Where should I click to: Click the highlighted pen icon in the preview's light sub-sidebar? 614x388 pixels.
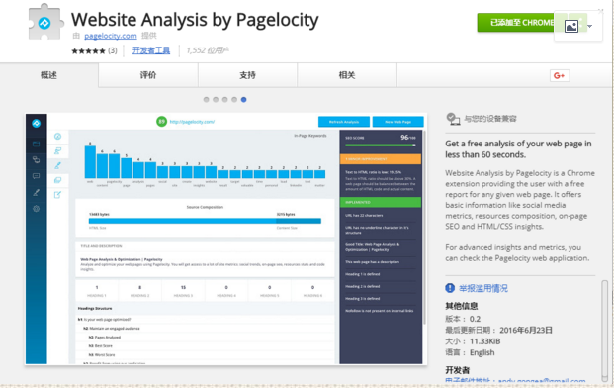[x=58, y=165]
